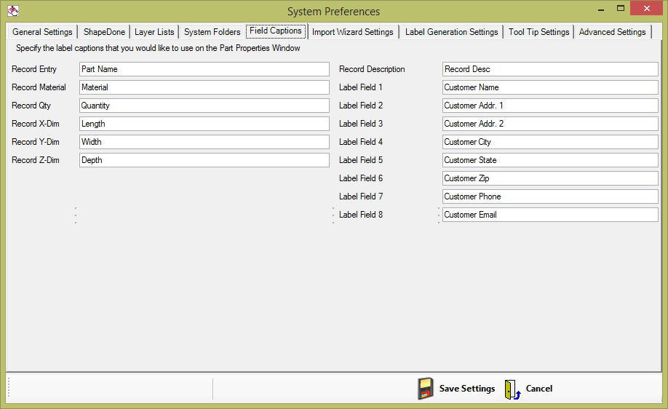Click the Record Material input field

coord(204,87)
